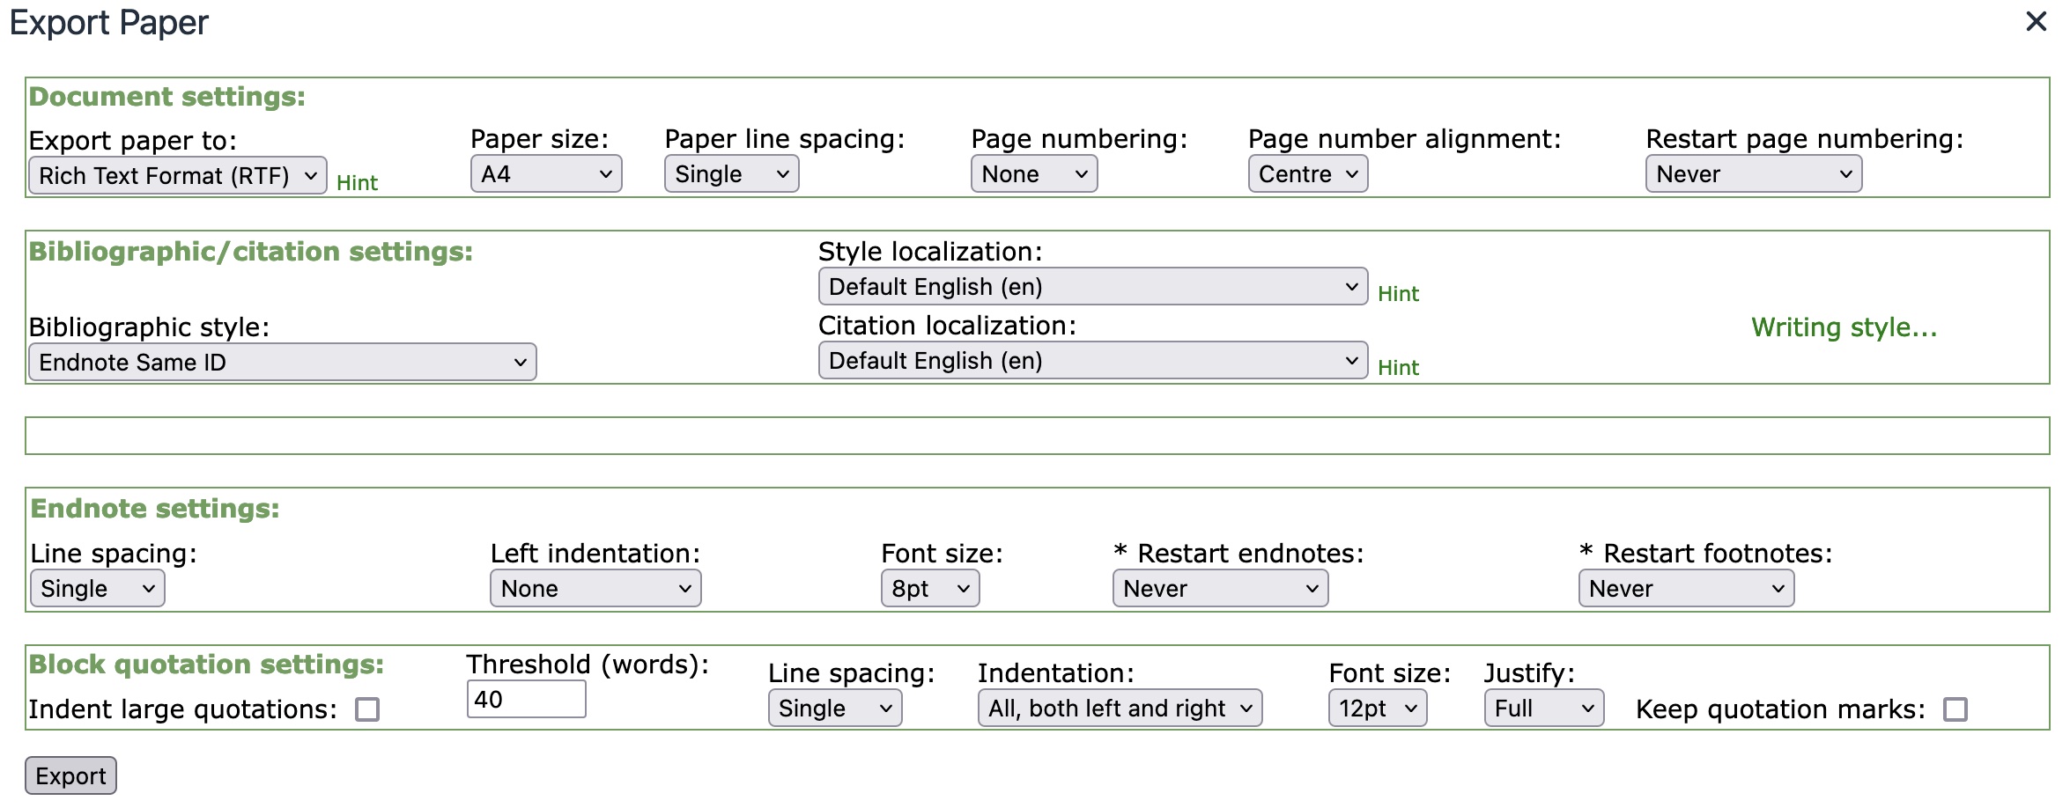
Task: Open the Restart endnotes dropdown
Action: coord(1220,588)
